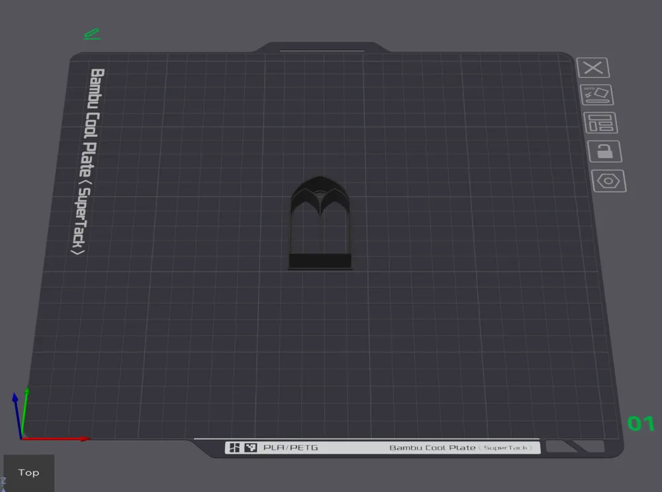This screenshot has width=662, height=492.
Task: Click the green plate number 01
Action: pos(640,424)
